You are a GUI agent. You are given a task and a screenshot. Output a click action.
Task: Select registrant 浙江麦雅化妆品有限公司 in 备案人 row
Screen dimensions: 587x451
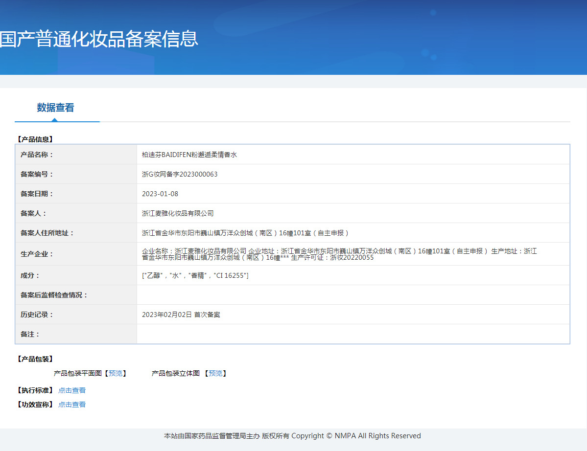tap(178, 213)
